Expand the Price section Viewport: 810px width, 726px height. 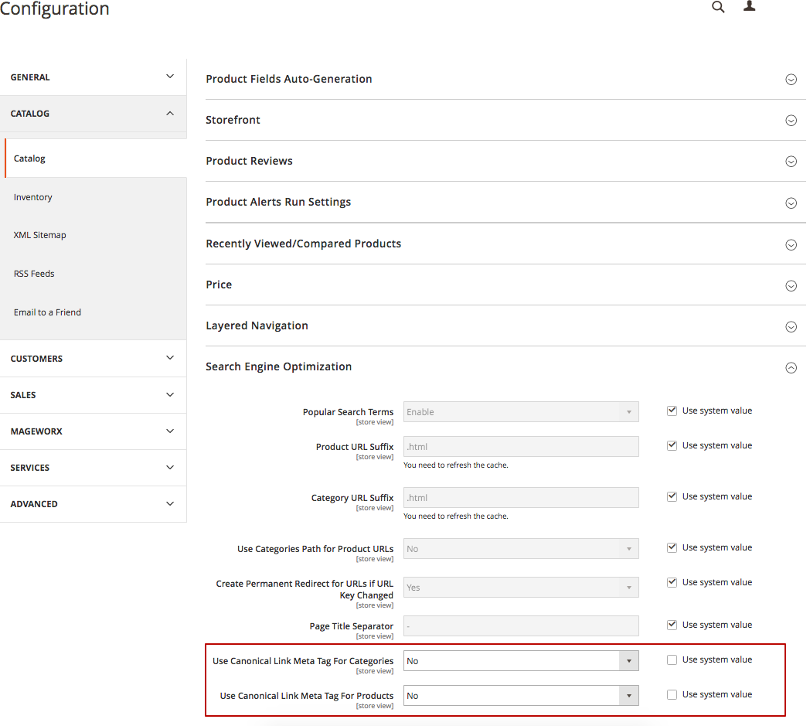791,286
